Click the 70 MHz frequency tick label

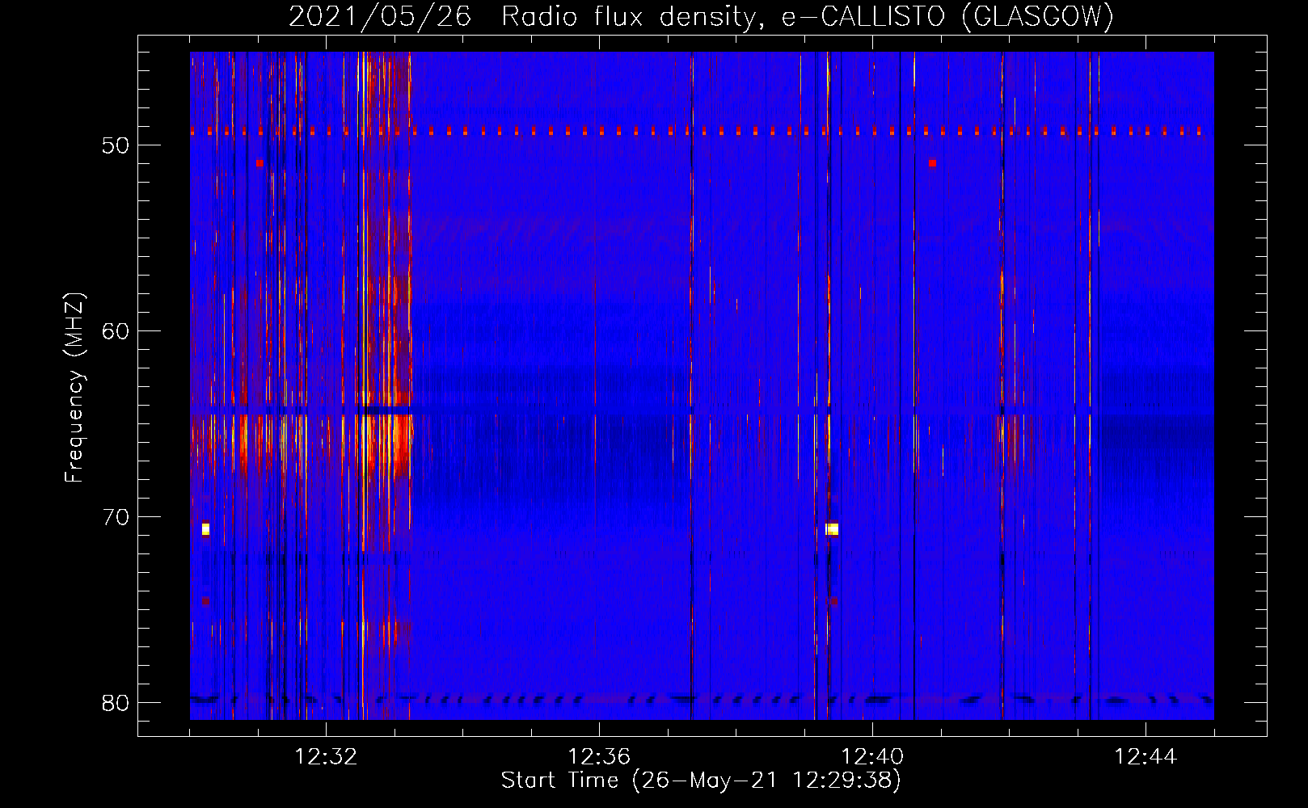pyautogui.click(x=116, y=517)
